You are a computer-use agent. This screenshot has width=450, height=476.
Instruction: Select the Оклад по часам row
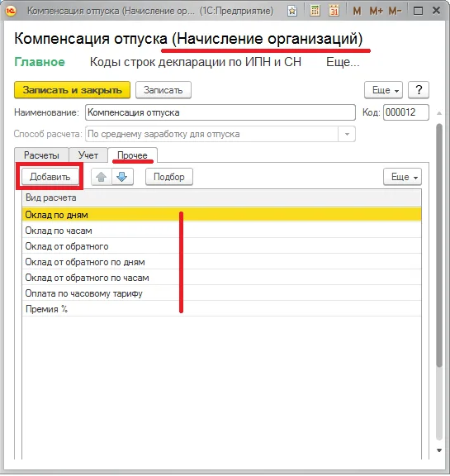pyautogui.click(x=221, y=231)
